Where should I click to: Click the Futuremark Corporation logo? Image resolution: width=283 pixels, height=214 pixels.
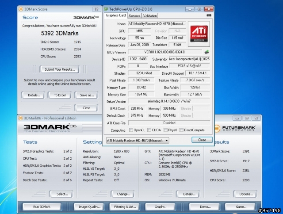pos(235,128)
